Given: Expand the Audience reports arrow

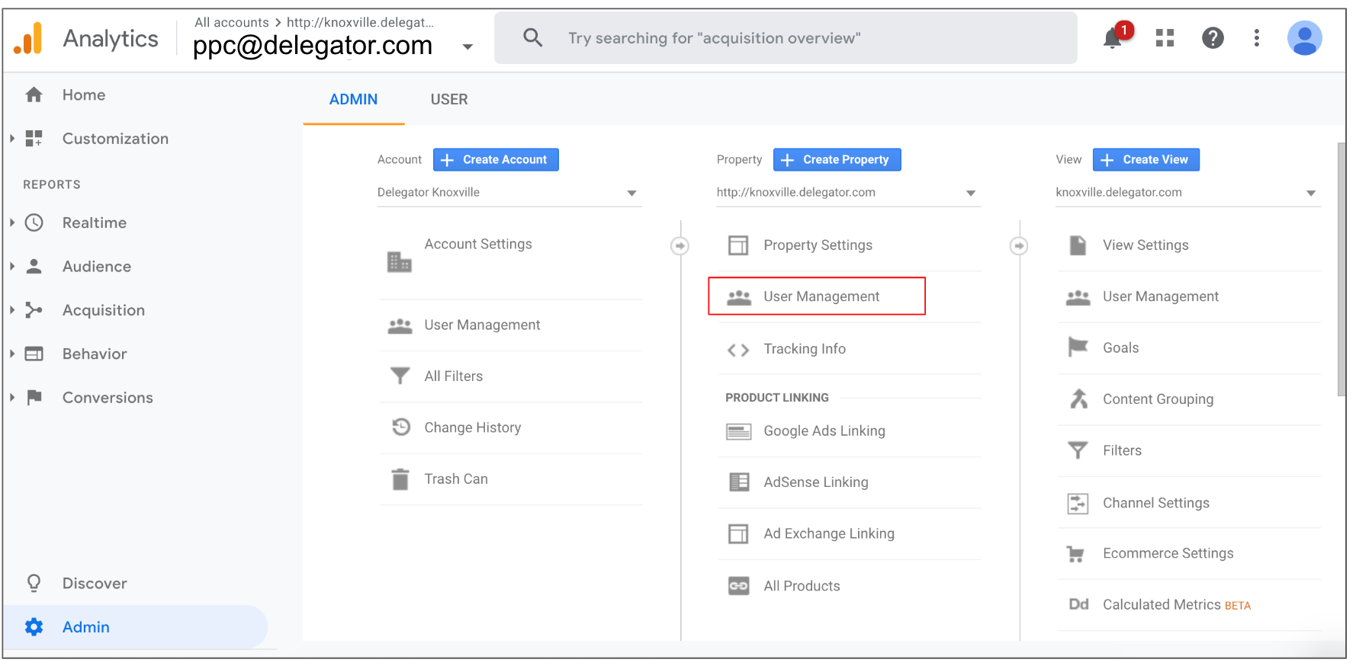Looking at the screenshot, I should point(12,266).
